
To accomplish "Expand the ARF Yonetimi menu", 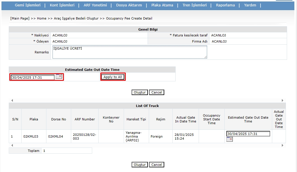I will 95,5.
